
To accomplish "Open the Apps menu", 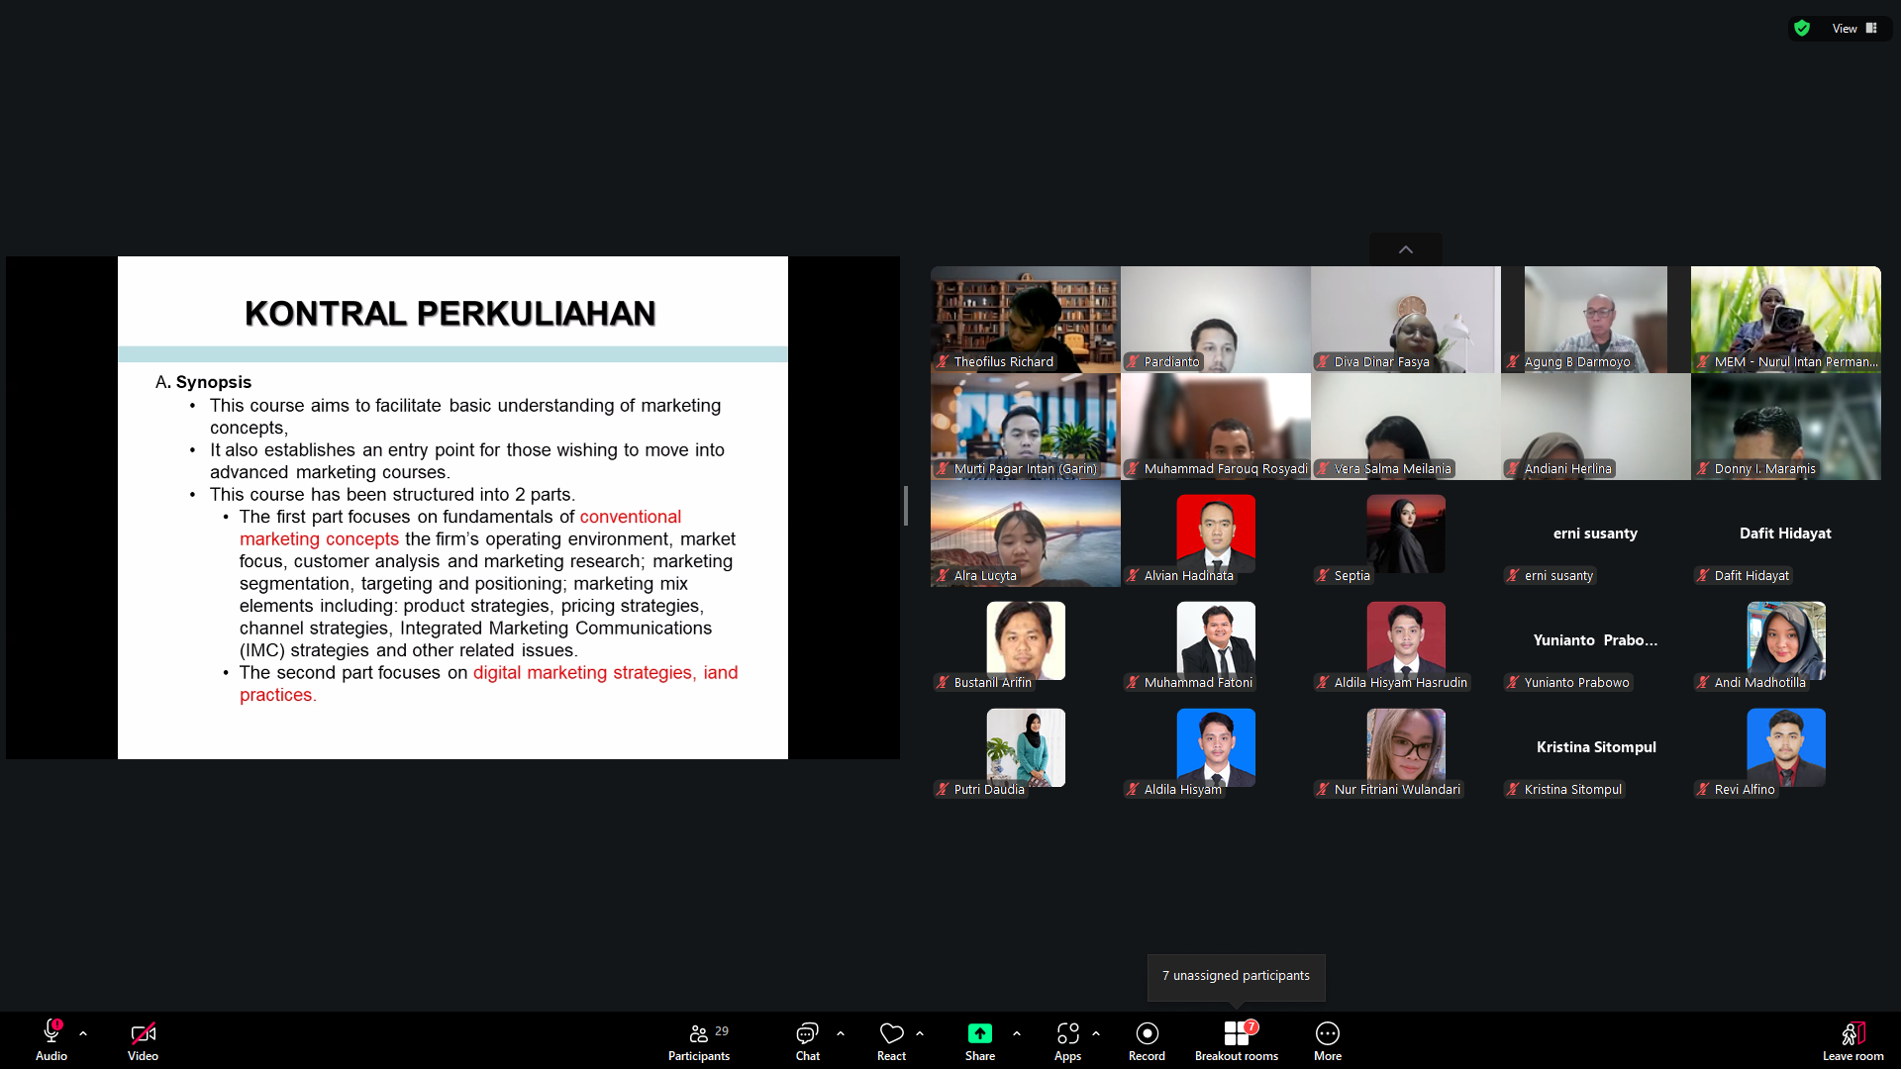I will (x=1067, y=1040).
